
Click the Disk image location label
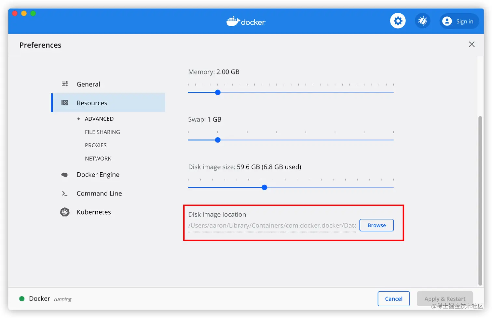click(x=217, y=215)
